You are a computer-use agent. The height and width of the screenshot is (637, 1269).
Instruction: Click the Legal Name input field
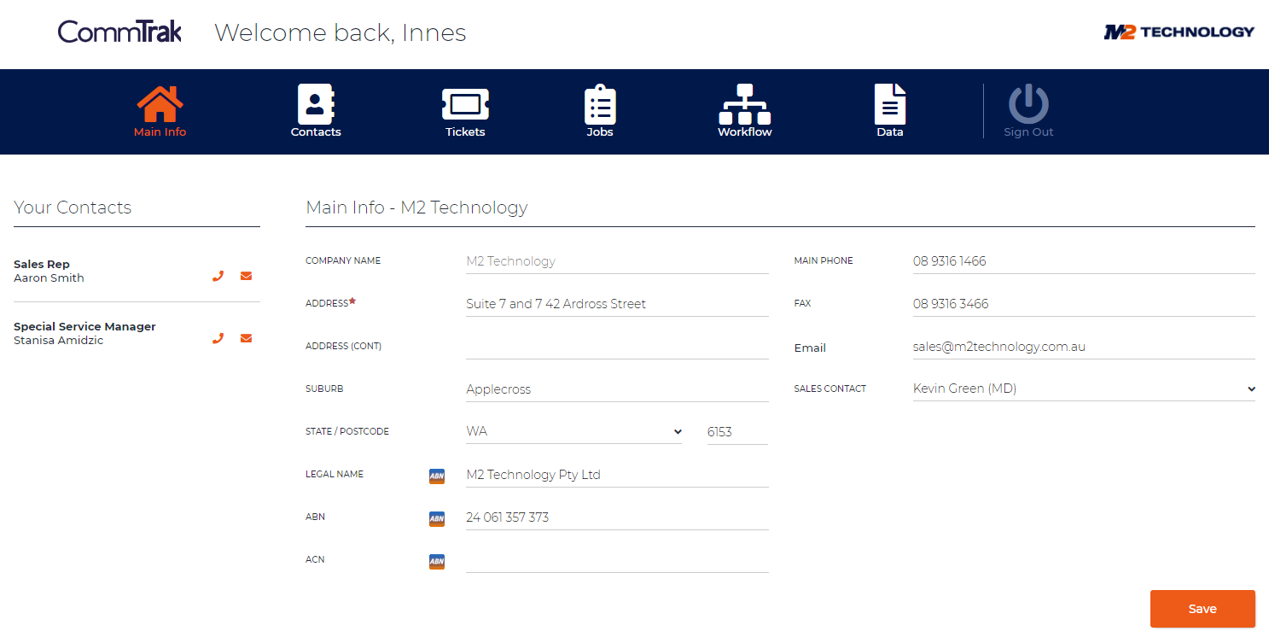617,475
